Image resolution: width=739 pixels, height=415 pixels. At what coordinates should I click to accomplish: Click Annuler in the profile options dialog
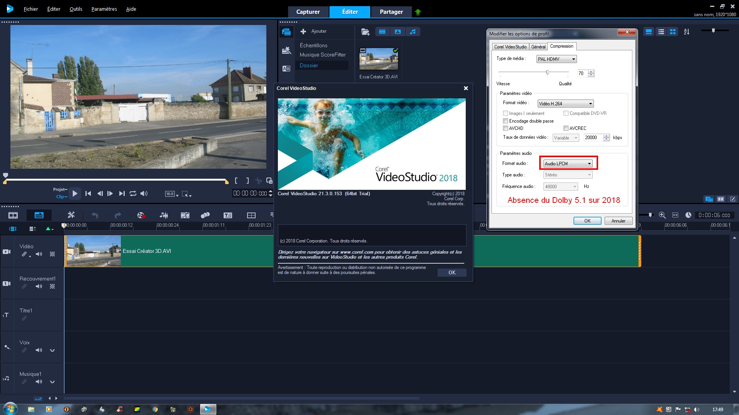(618, 221)
